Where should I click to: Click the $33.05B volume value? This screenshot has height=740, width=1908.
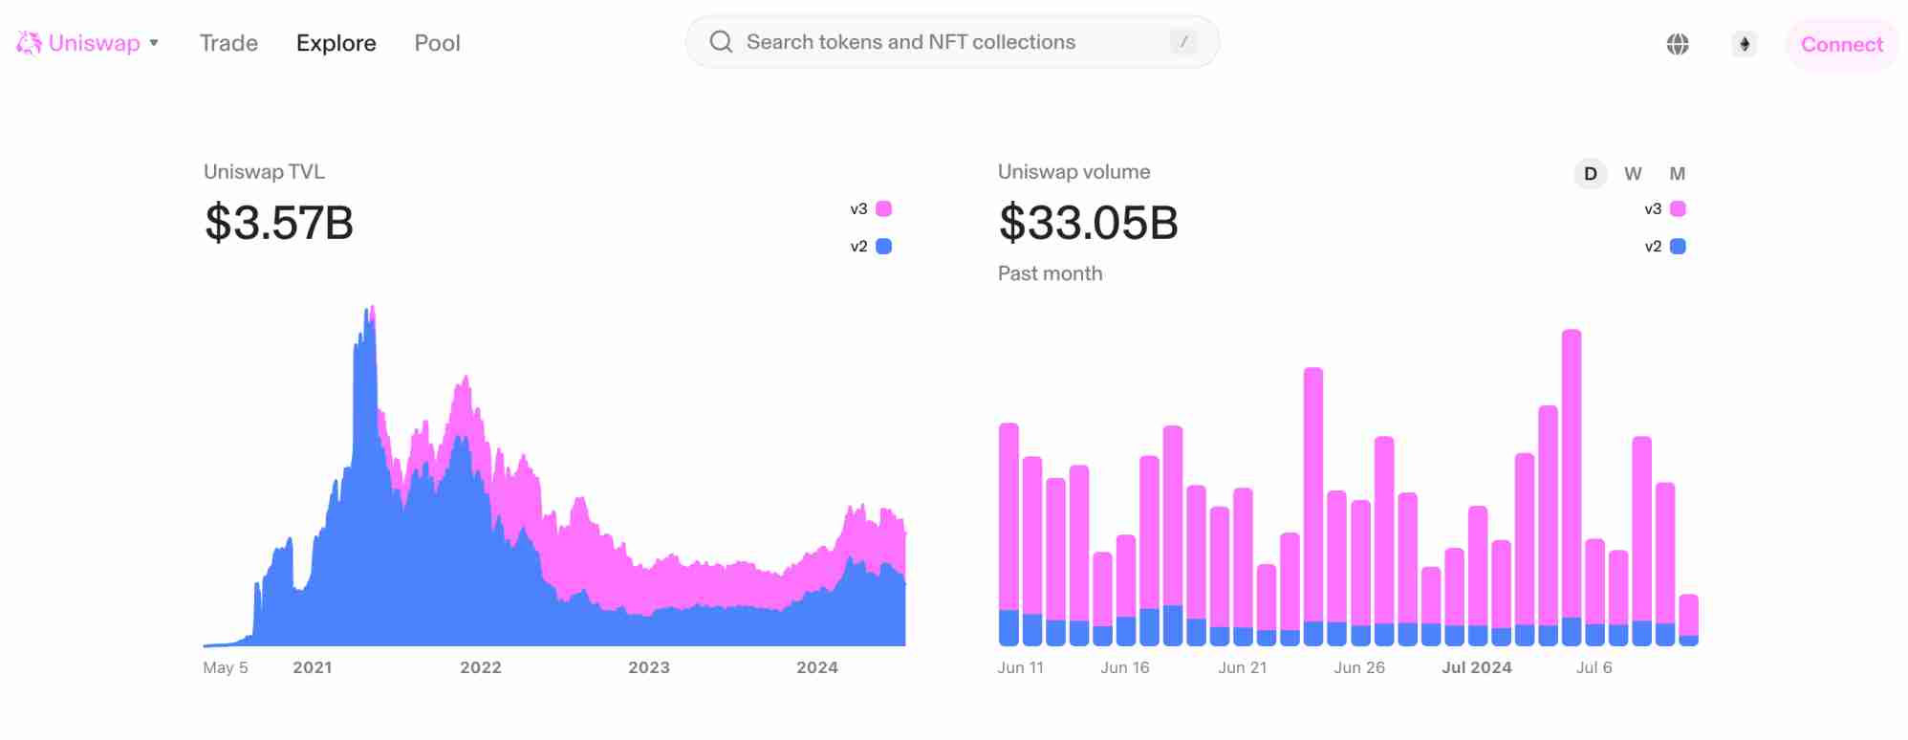(x=1088, y=223)
